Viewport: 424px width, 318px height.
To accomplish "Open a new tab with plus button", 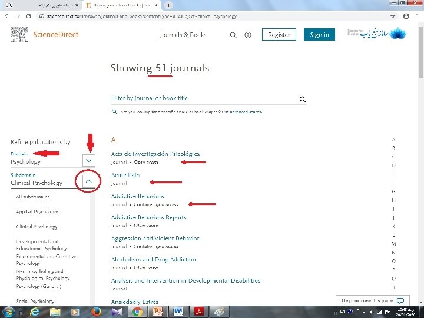I will click(x=168, y=5).
